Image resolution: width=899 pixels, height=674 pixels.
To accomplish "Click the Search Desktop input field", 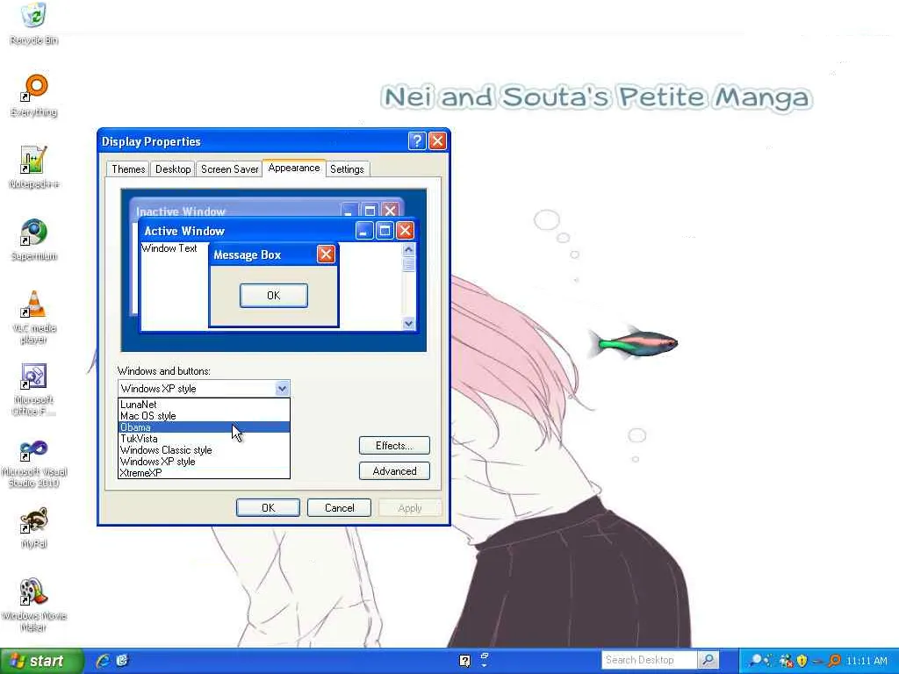I will point(649,660).
